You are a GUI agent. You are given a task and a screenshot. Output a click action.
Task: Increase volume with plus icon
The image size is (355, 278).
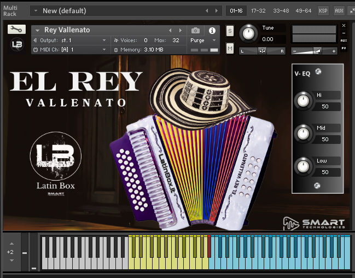[334, 51]
